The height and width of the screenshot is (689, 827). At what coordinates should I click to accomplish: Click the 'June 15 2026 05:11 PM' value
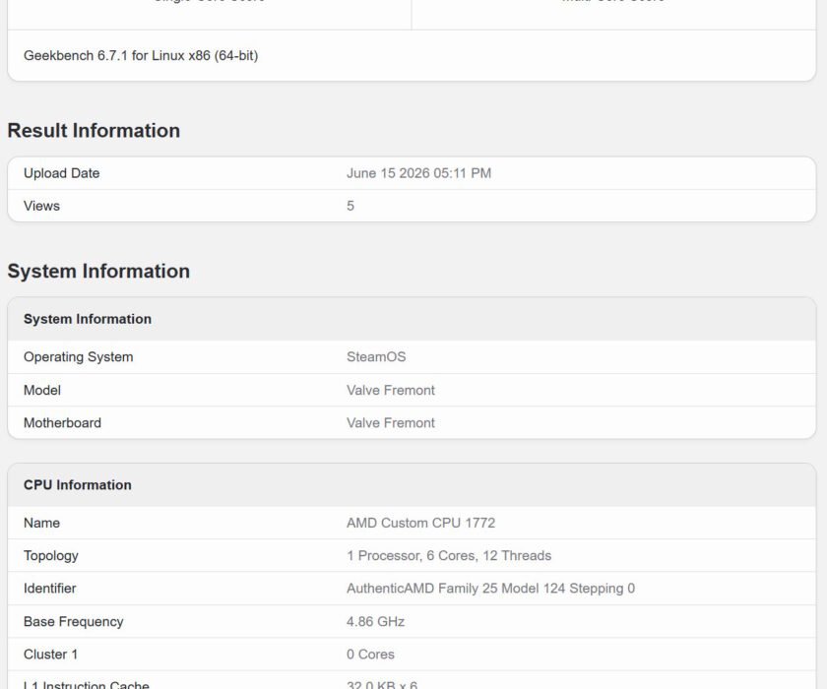pos(418,173)
